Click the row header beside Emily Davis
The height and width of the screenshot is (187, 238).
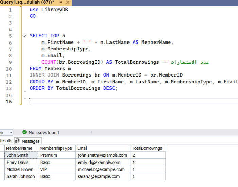(2, 163)
